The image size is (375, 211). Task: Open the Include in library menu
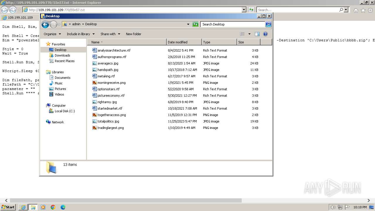[x=81, y=34]
